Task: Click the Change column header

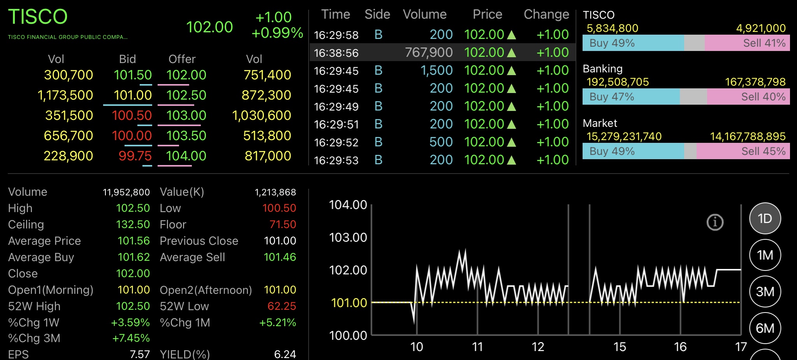Action: coord(546,14)
